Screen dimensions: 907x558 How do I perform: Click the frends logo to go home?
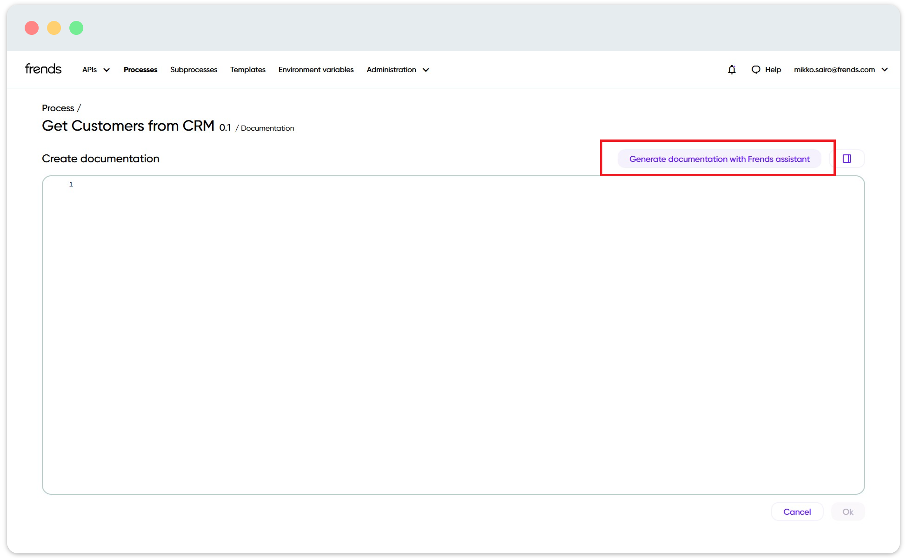43,68
